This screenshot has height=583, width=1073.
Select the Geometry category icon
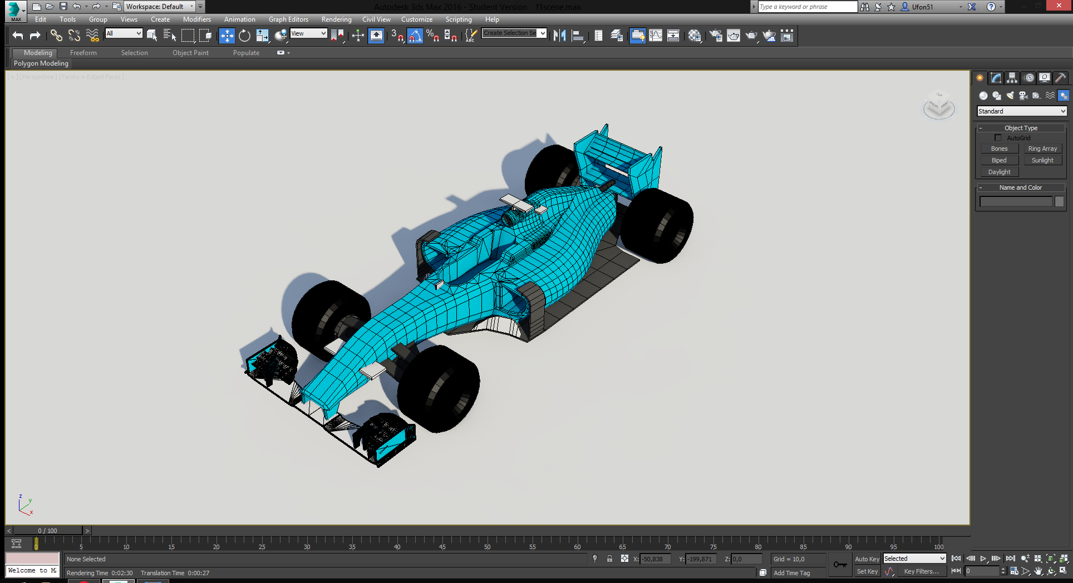point(983,96)
